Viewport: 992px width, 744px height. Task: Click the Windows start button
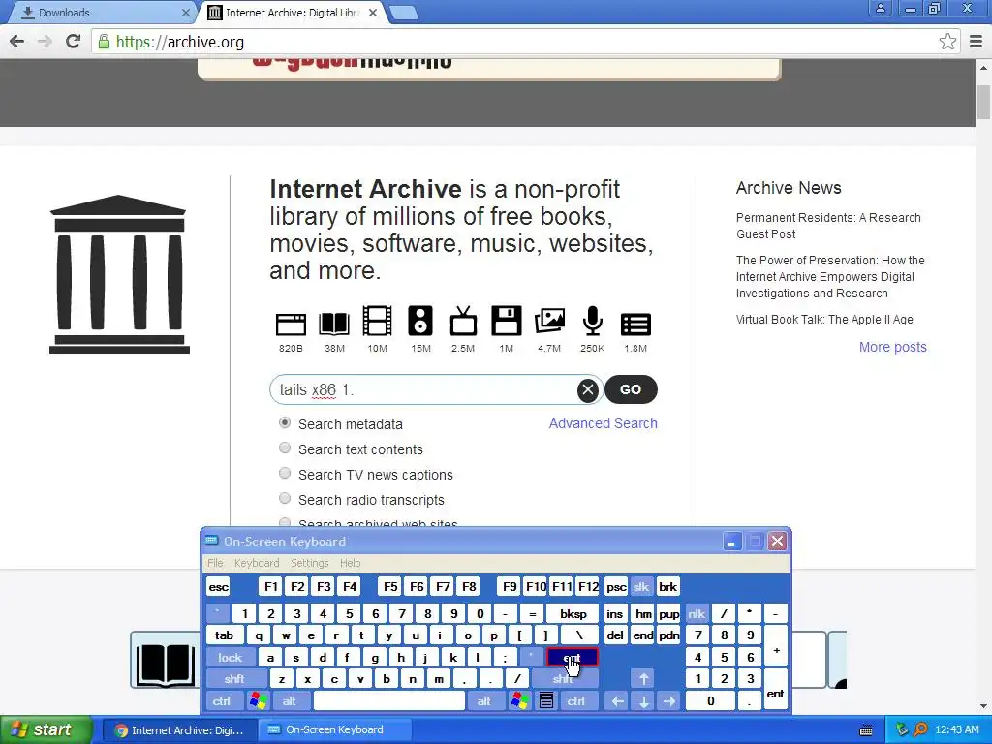[46, 729]
